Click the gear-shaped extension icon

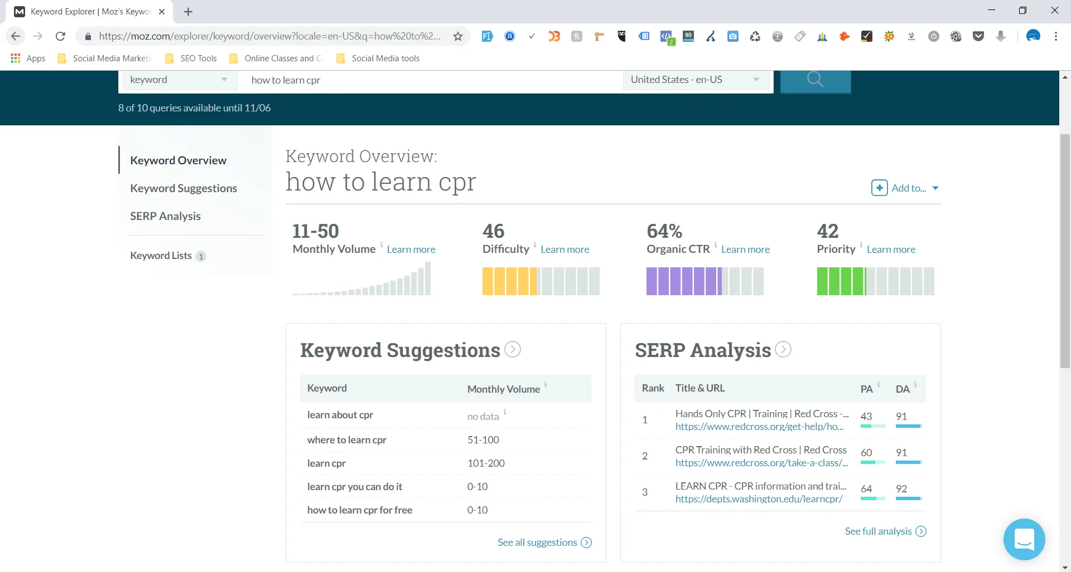point(778,36)
